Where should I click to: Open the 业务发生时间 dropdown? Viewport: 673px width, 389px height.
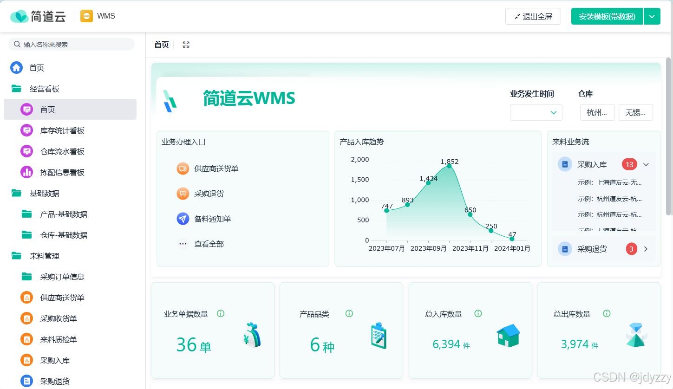[536, 112]
